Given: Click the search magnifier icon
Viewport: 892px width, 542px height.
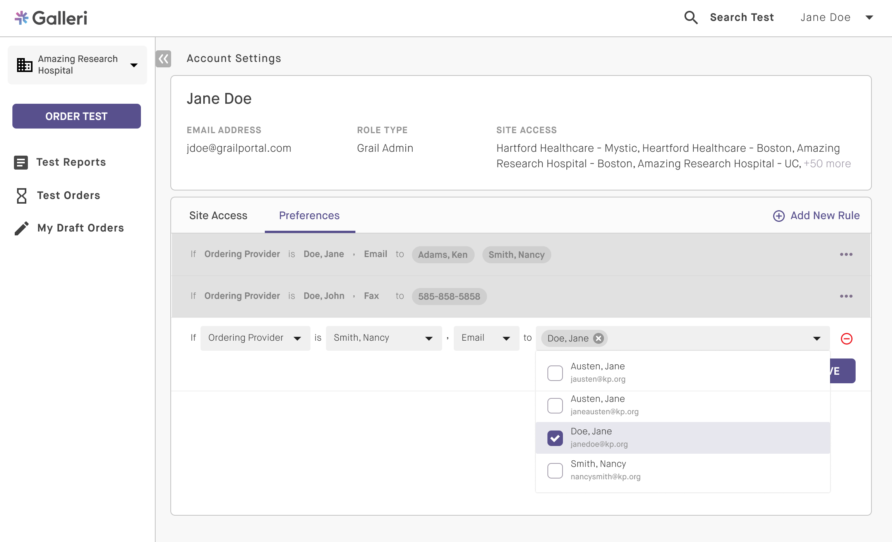Looking at the screenshot, I should [691, 17].
